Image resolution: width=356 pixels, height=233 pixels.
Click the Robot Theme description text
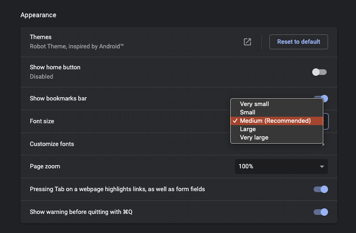(x=77, y=46)
